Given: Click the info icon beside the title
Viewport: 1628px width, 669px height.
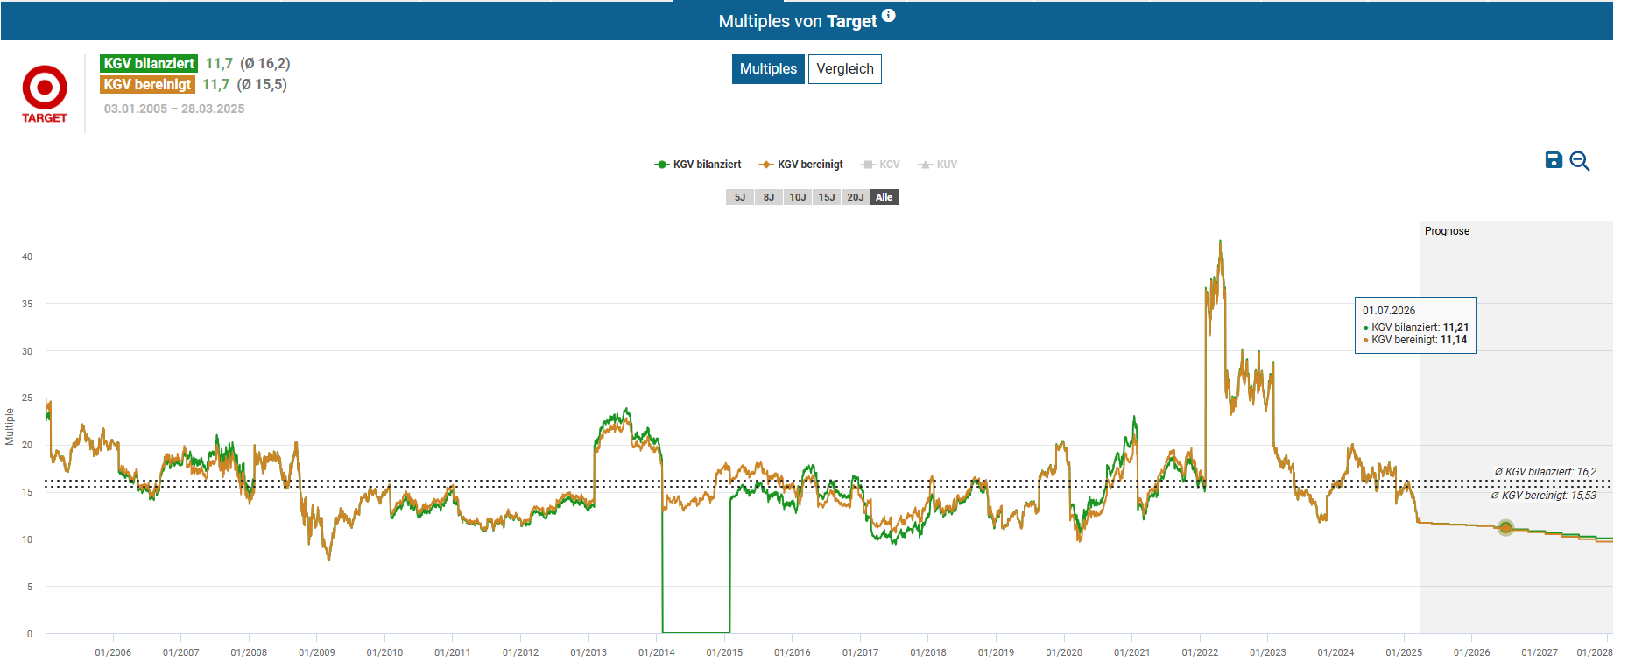Looking at the screenshot, I should [x=888, y=16].
